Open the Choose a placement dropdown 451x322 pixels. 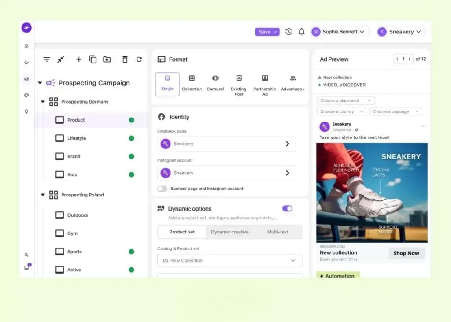[345, 100]
